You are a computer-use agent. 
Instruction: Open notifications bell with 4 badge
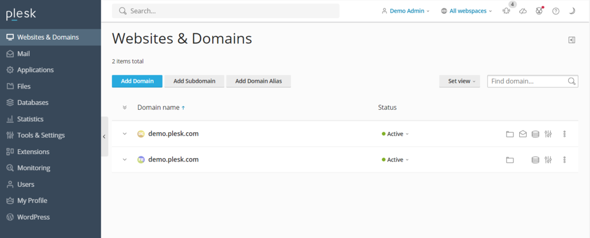506,11
